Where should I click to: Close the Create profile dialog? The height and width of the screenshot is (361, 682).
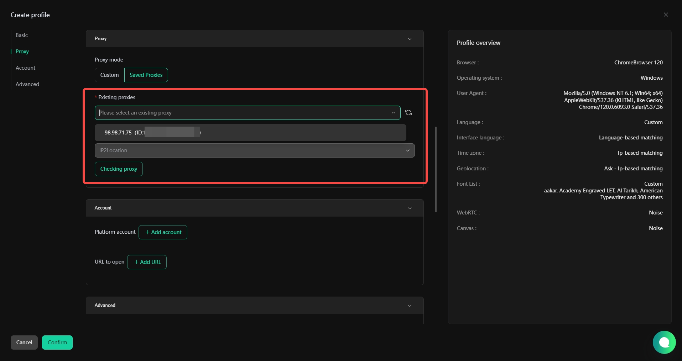pyautogui.click(x=666, y=15)
